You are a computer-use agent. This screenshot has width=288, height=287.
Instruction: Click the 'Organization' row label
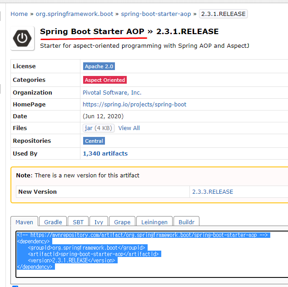click(x=32, y=92)
